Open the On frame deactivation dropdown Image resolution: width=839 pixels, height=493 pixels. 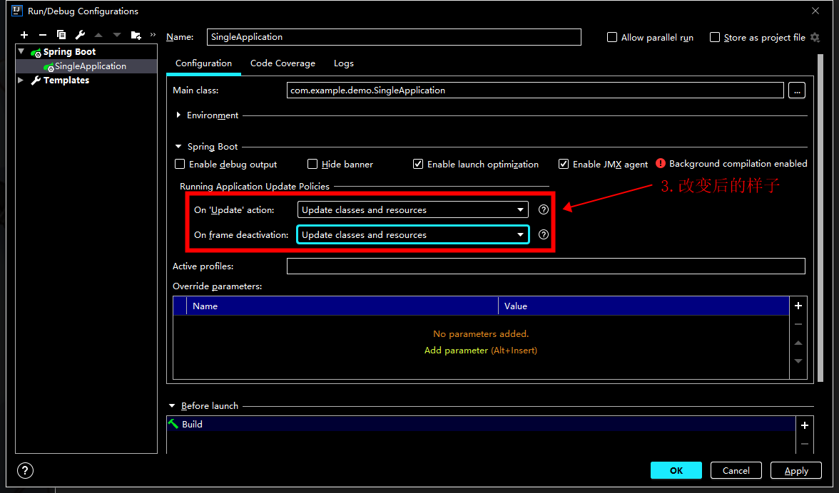[413, 234]
